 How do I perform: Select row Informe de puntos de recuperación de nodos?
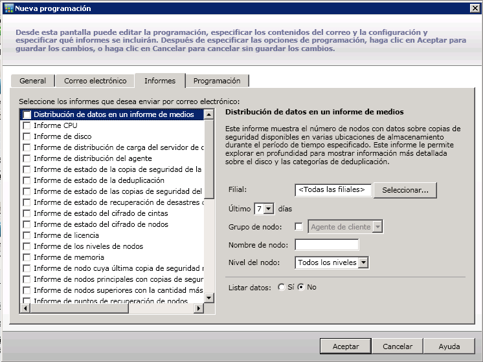pos(111,301)
